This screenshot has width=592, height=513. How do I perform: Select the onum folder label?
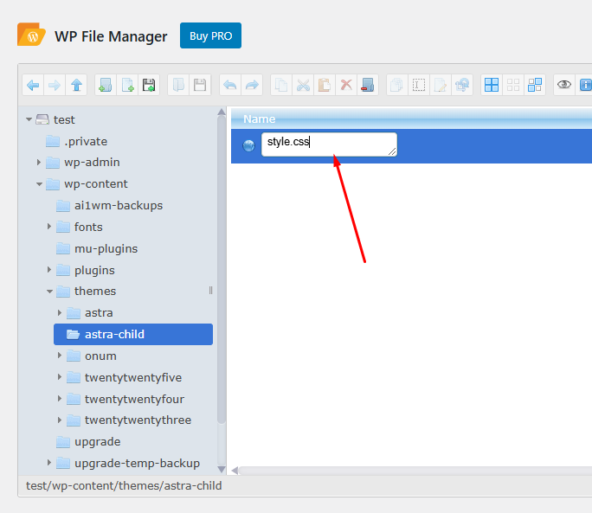100,356
